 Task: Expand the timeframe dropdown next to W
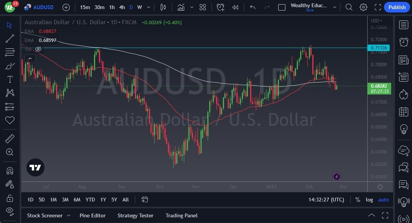(149, 7)
